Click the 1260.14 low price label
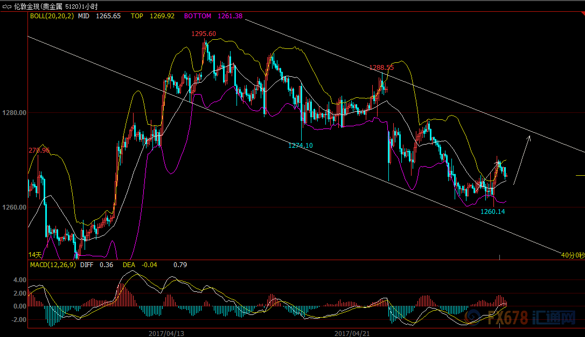 pos(492,211)
